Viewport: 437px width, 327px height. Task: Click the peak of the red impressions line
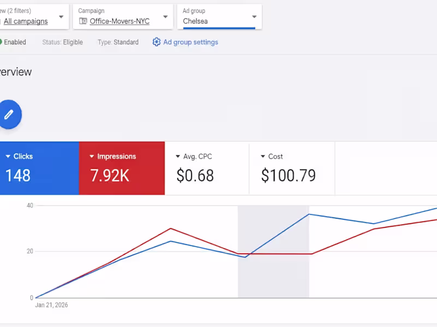point(170,229)
